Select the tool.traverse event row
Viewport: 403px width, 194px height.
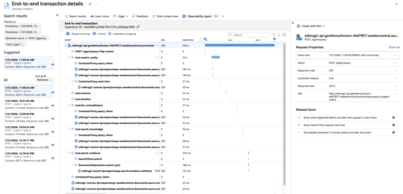pyautogui.click(x=174, y=93)
